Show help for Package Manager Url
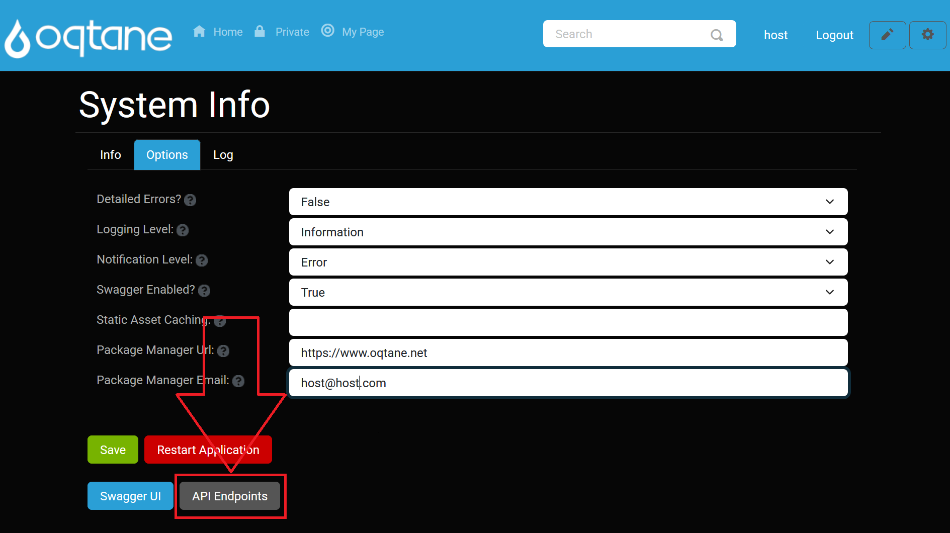This screenshot has height=533, width=950. pyautogui.click(x=223, y=351)
